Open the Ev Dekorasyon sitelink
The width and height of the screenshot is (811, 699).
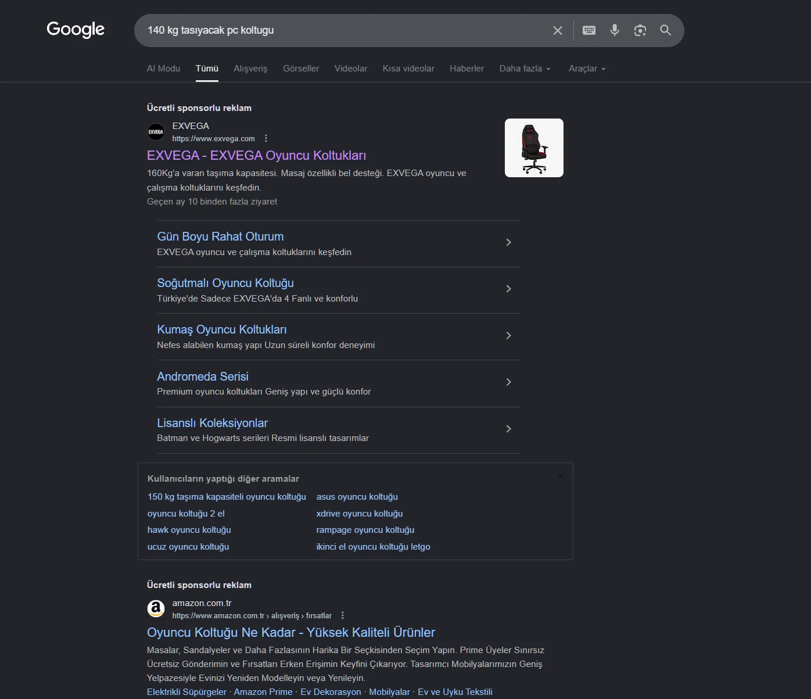point(331,692)
